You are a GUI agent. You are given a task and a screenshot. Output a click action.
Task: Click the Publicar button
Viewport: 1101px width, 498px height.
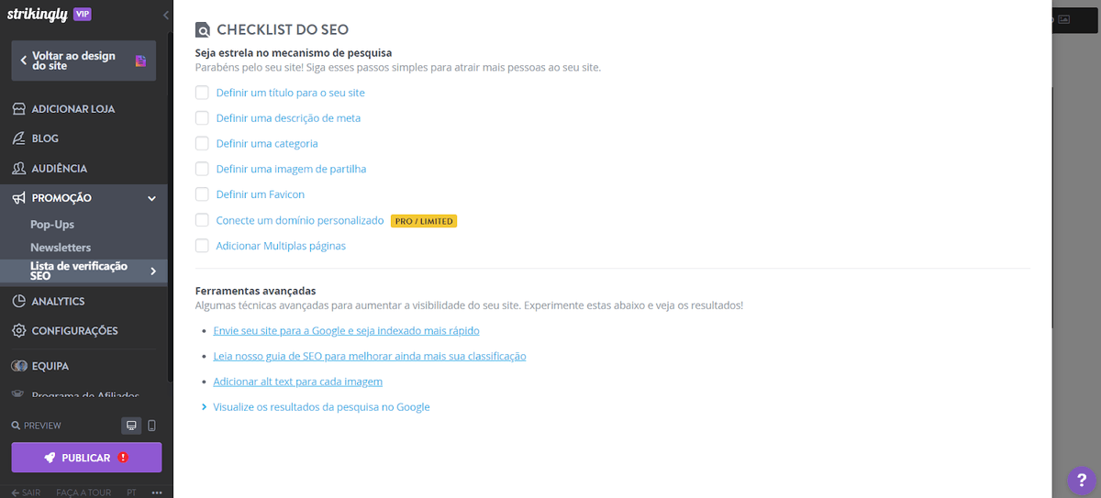[86, 458]
